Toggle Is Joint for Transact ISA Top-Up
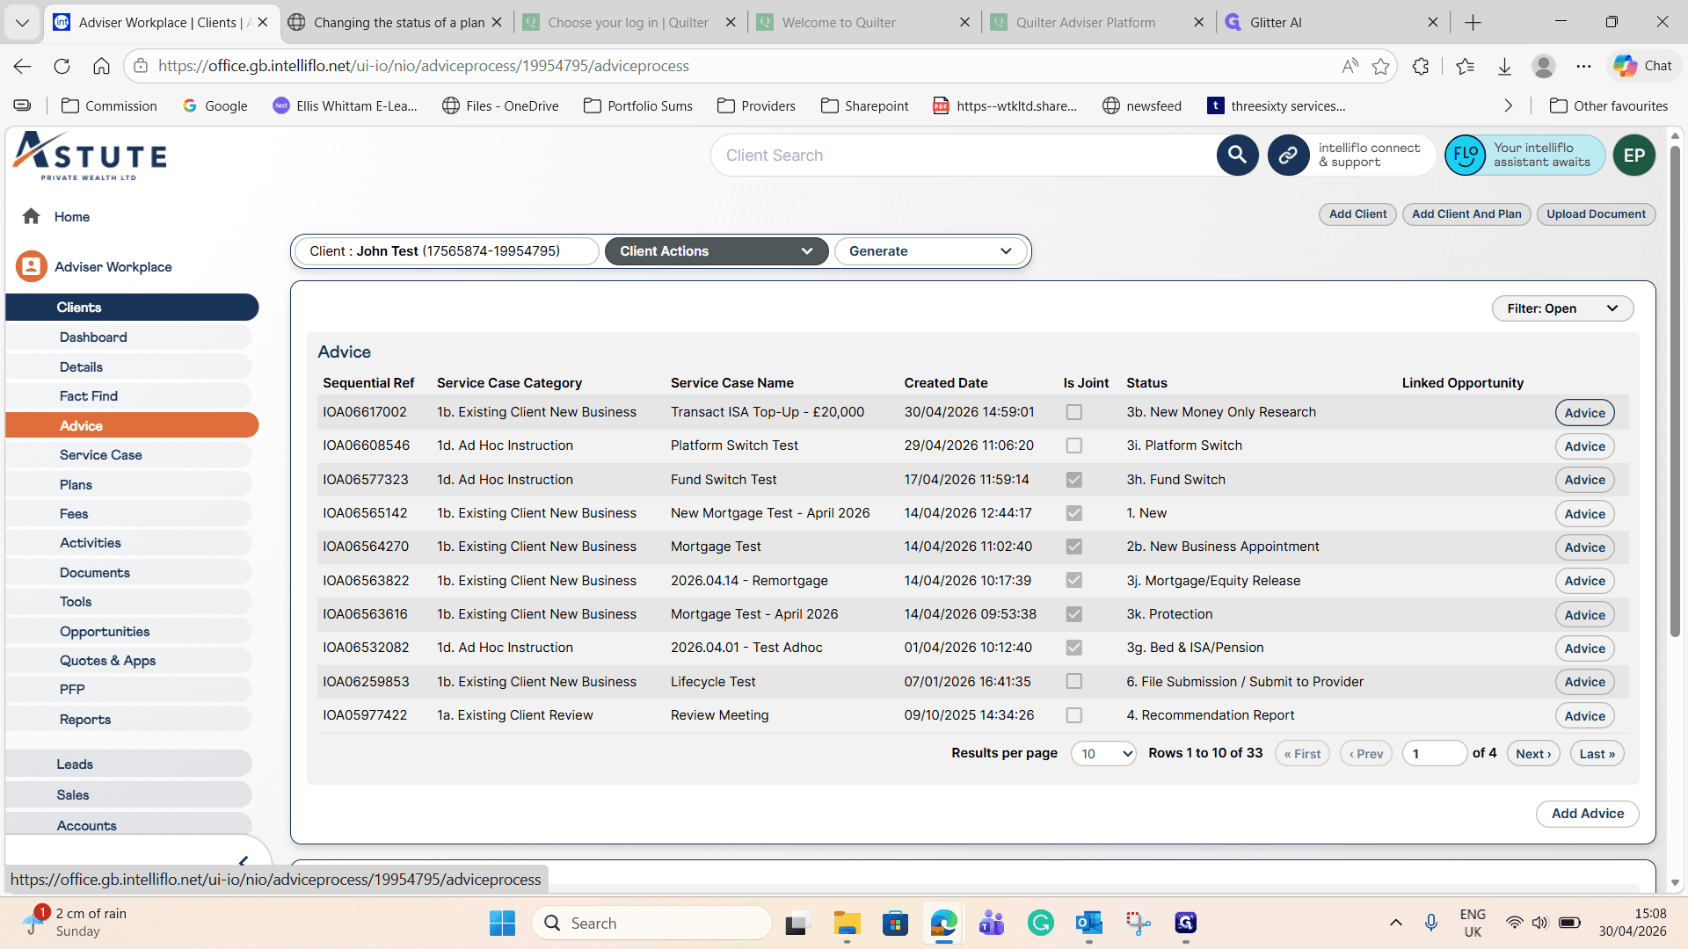 pos(1073,412)
